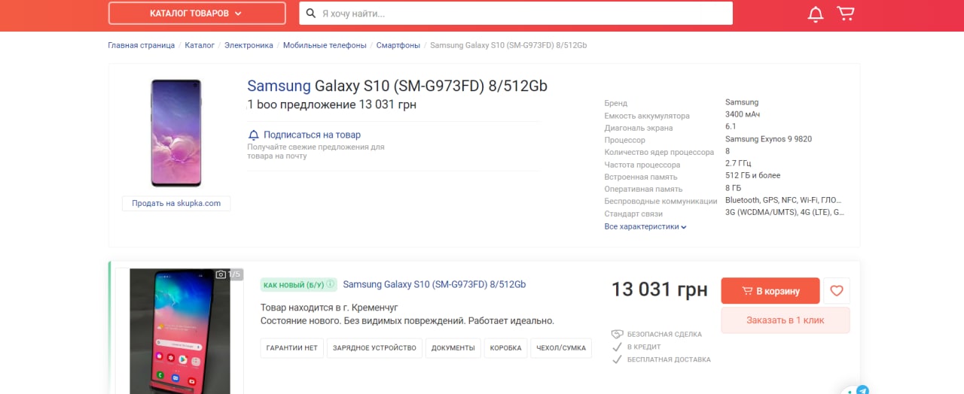The height and width of the screenshot is (394, 964).
Task: Click Подписаться на товар link
Action: point(312,135)
